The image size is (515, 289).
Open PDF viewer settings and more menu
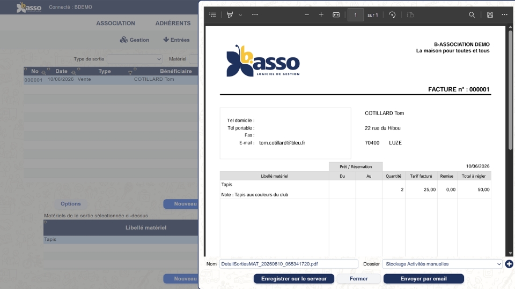coord(504,15)
